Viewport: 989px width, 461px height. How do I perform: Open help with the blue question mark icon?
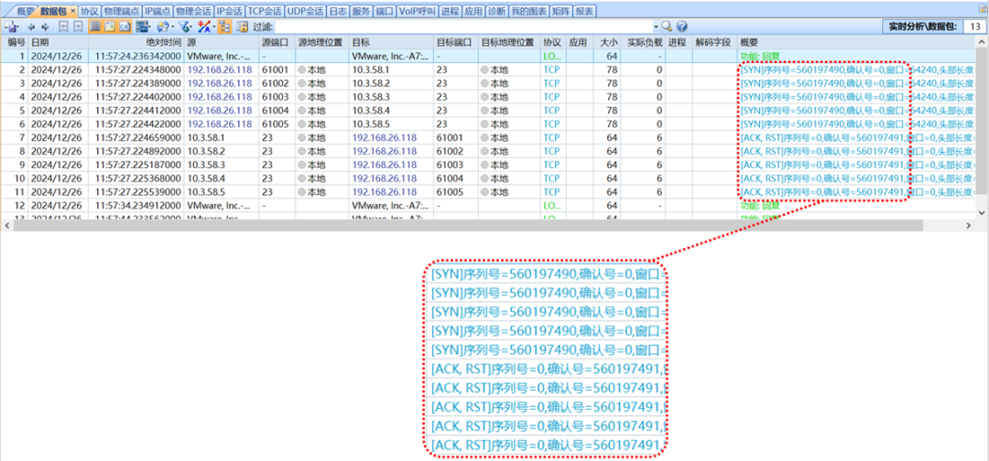tap(681, 27)
